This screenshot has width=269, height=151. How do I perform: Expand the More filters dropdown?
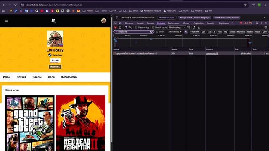[x=175, y=32]
